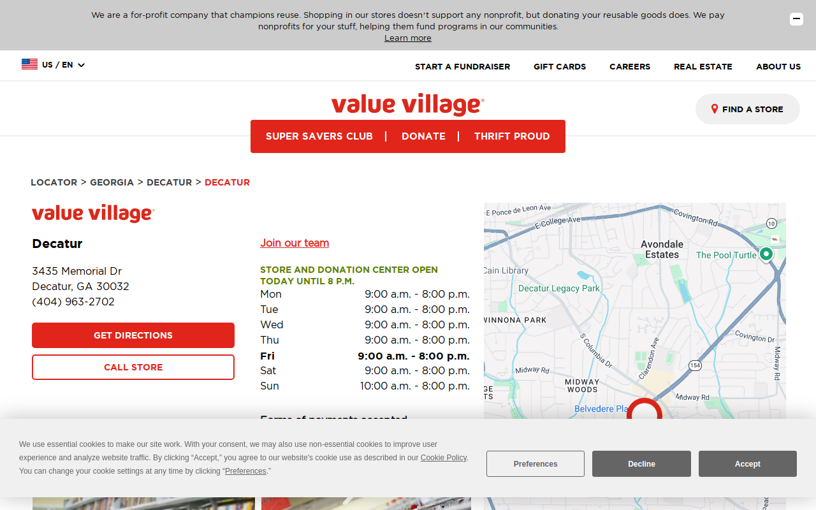Open About Us menu item
Screen dimensions: 816x510
(778, 66)
